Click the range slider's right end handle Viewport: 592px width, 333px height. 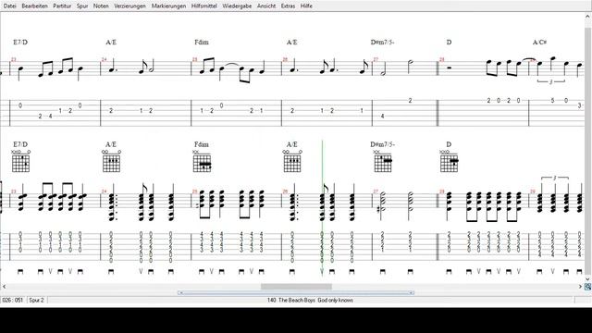[x=411, y=292]
